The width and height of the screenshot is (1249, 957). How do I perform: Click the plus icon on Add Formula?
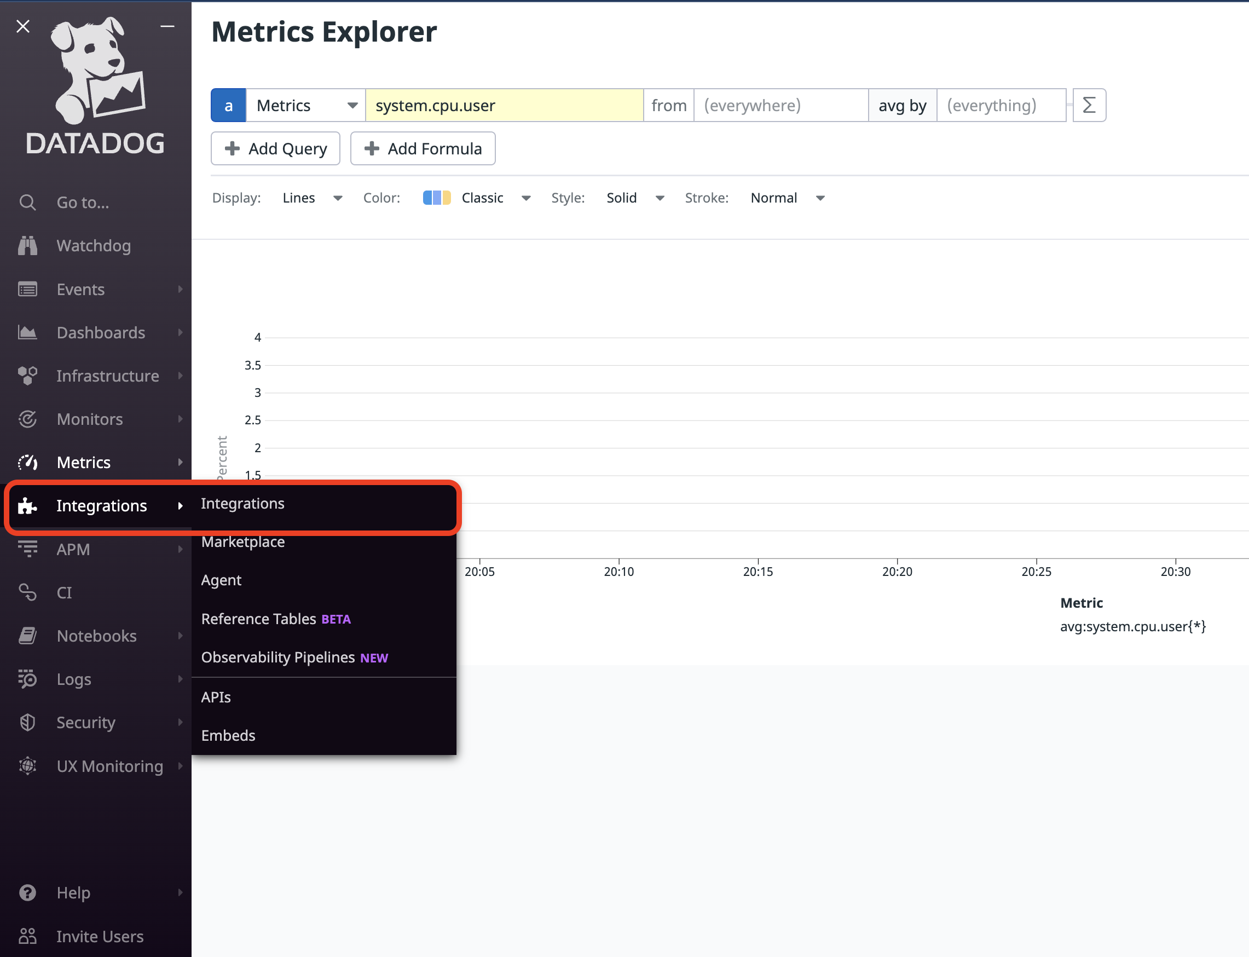371,149
